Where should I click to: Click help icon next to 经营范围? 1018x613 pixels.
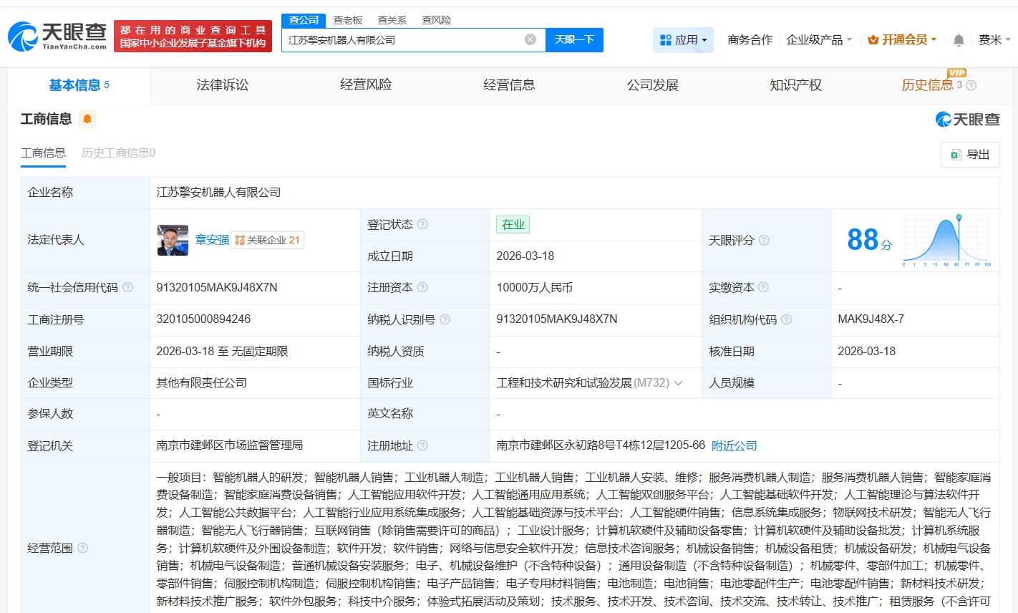(x=82, y=548)
